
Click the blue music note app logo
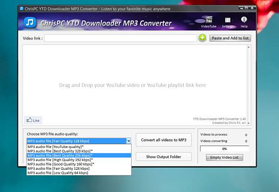(30, 23)
